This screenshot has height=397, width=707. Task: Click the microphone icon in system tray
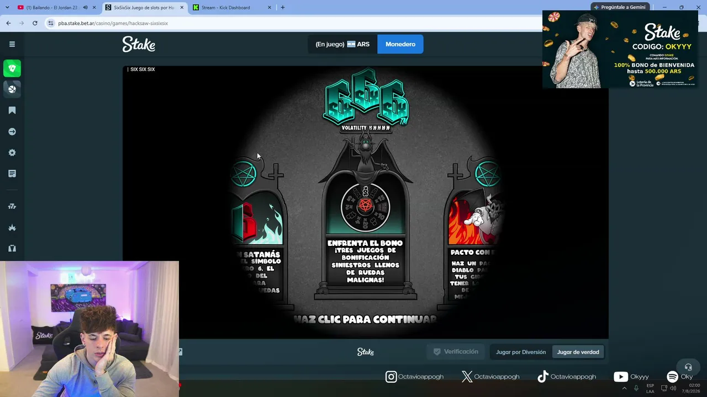tap(636, 388)
